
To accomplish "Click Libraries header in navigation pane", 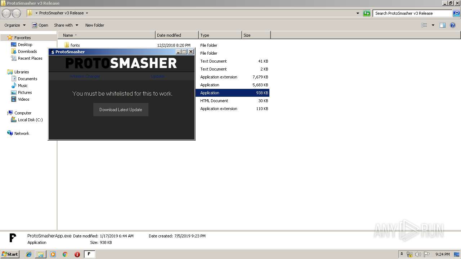I will click(22, 72).
